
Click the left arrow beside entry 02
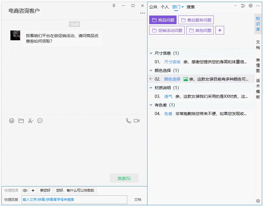click(151, 79)
